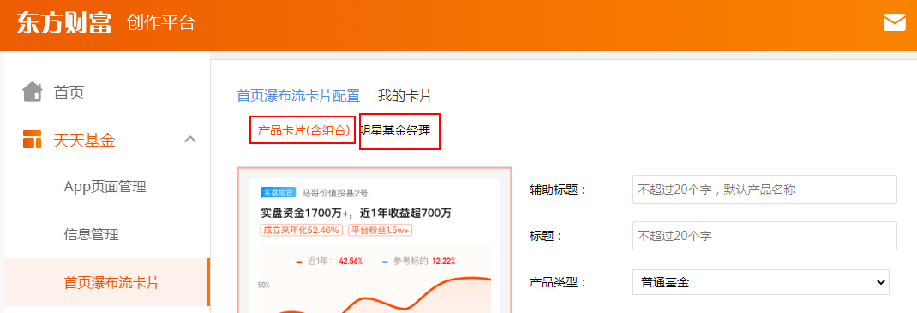917x313 pixels.
Task: Open 天天基金 sidebar section
Action: (x=84, y=141)
